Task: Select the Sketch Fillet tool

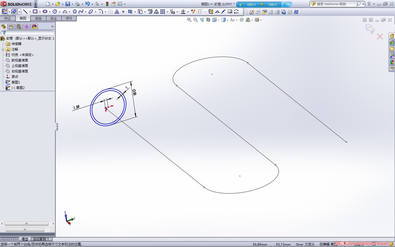Action: [101, 12]
